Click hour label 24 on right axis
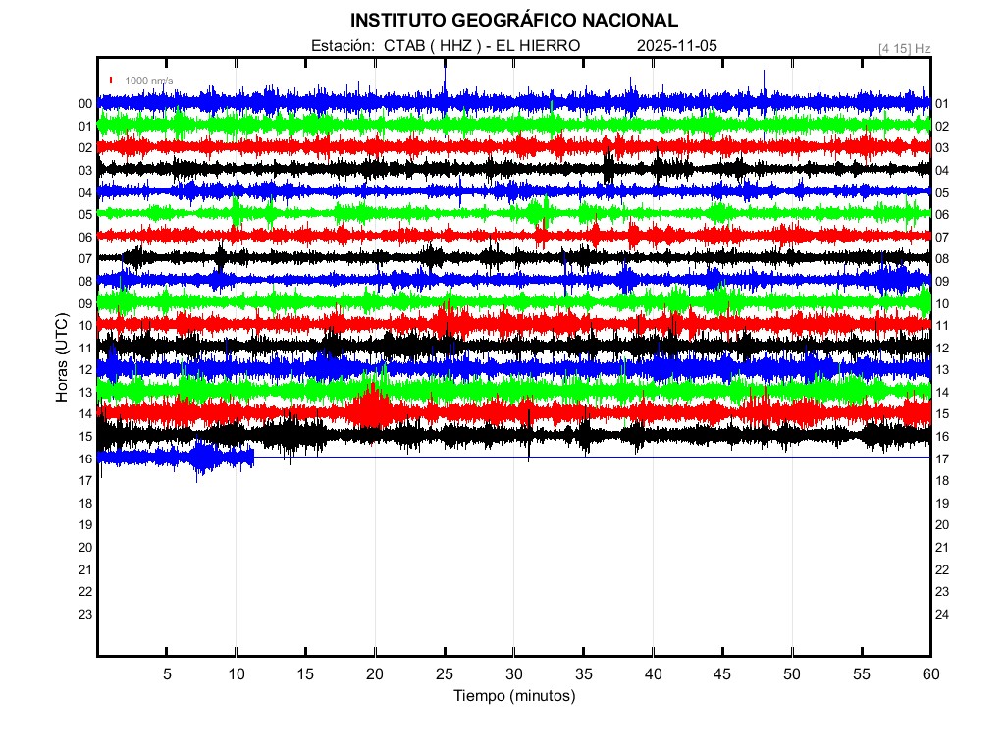 (942, 615)
